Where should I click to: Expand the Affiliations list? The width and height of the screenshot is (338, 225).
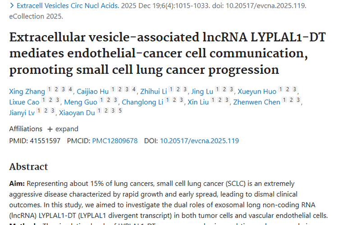pos(63,129)
